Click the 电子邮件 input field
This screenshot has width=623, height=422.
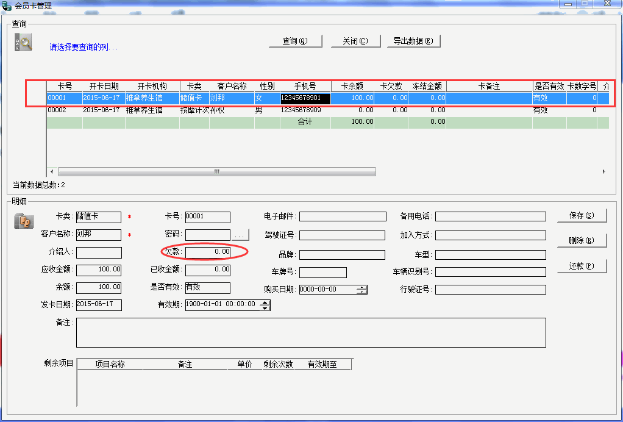pyautogui.click(x=343, y=216)
